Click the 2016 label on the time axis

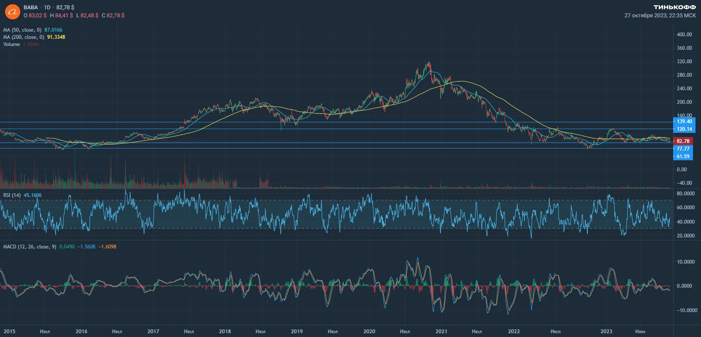[x=82, y=332]
